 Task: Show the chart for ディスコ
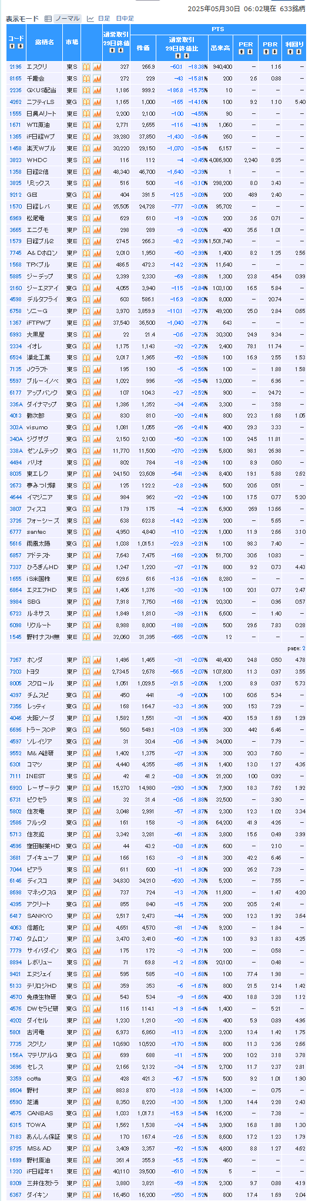pyautogui.click(x=97, y=880)
